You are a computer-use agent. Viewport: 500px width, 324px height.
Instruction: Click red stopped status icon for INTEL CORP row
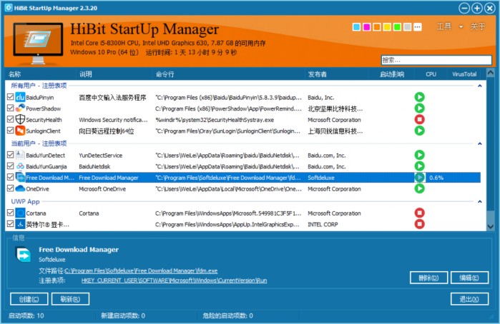419,224
